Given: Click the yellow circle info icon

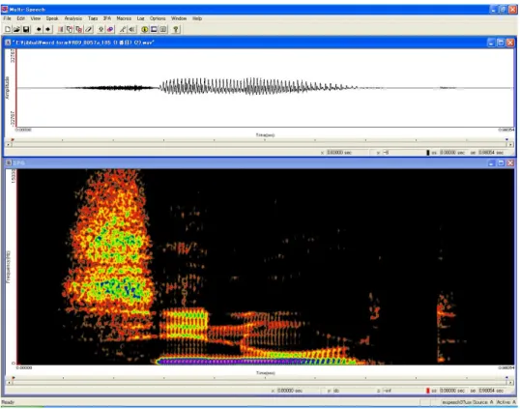Looking at the screenshot, I should [x=145, y=30].
